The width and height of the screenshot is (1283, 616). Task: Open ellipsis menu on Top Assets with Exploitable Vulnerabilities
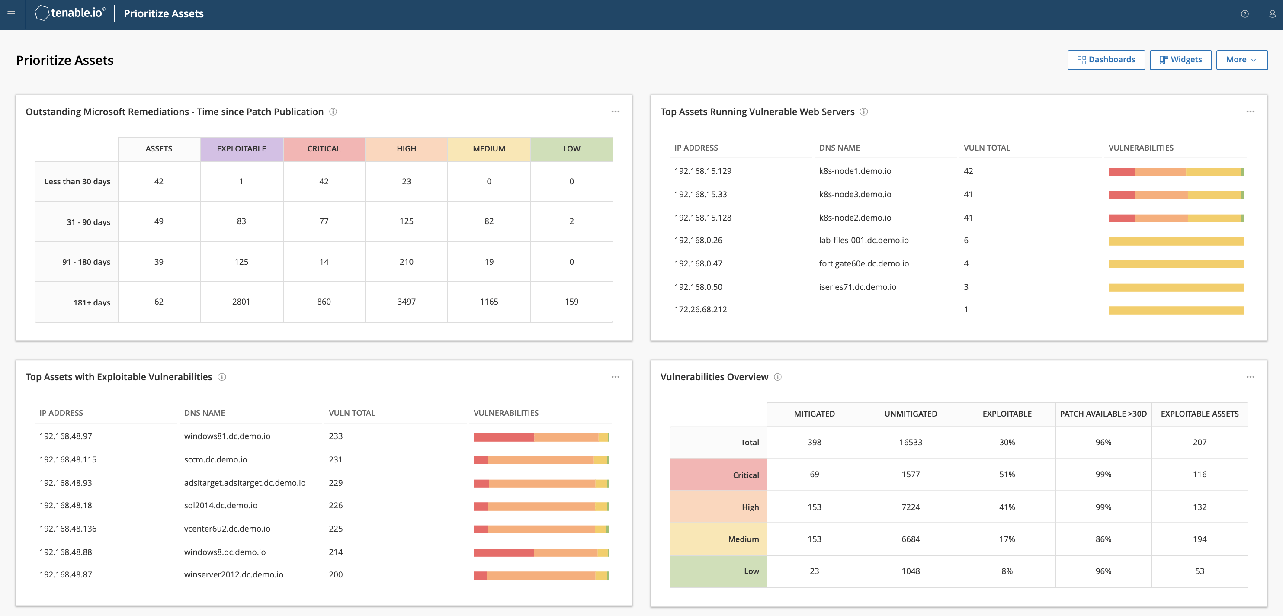point(616,377)
